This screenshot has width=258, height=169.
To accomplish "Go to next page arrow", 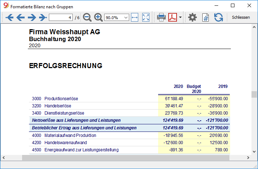I will pyautogui.click(x=32, y=17).
